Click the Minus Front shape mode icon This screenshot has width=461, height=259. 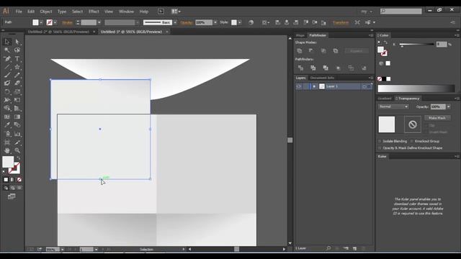[x=311, y=51]
